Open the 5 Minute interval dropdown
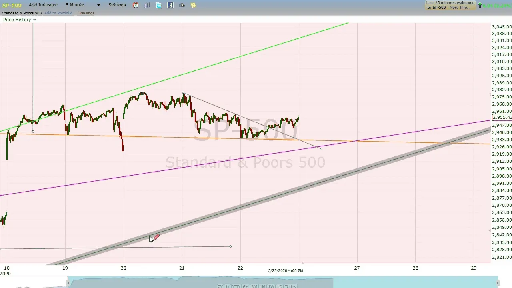512x288 pixels. click(83, 5)
